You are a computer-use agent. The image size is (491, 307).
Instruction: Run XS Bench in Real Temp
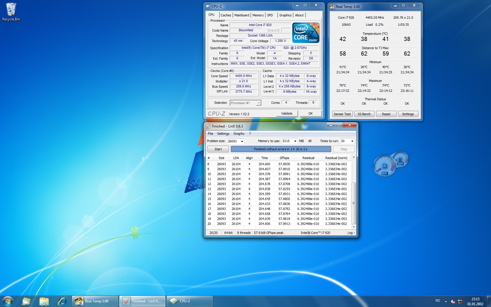[x=364, y=114]
